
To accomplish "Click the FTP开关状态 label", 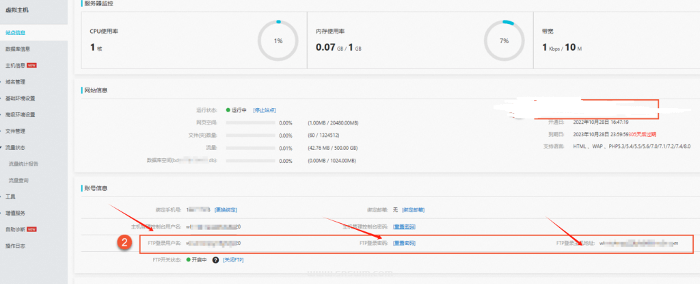I will pyautogui.click(x=167, y=260).
